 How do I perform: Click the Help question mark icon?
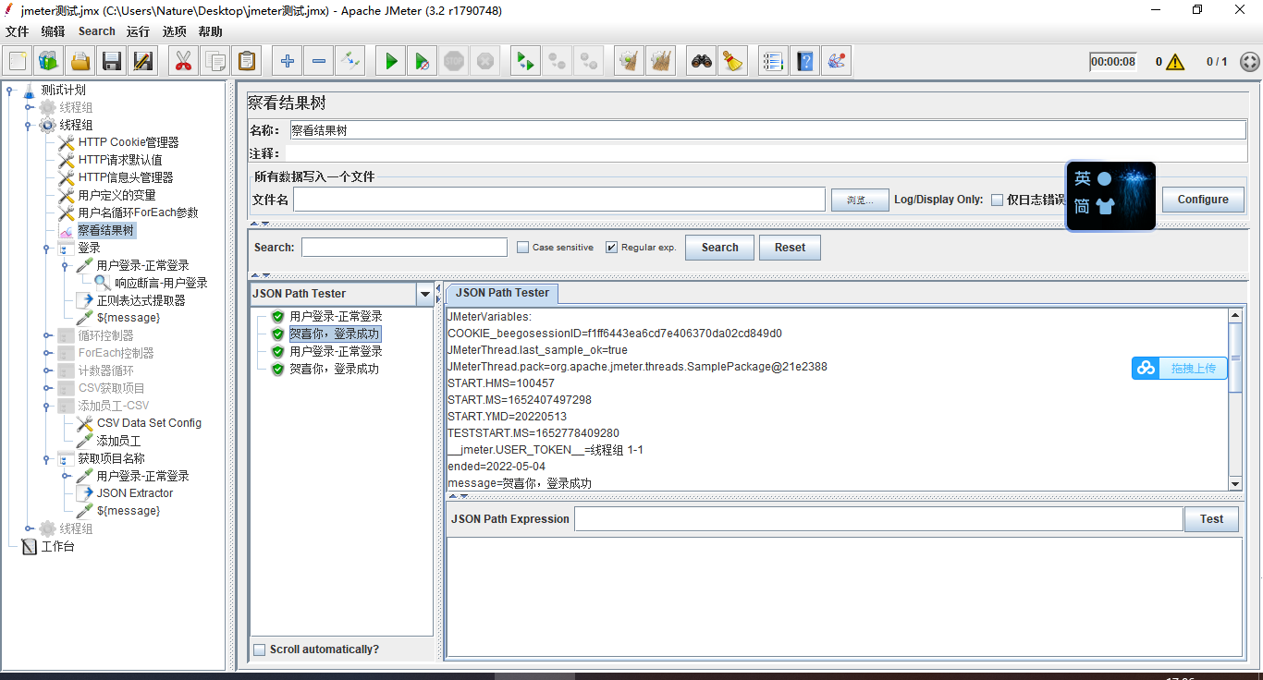(x=805, y=61)
